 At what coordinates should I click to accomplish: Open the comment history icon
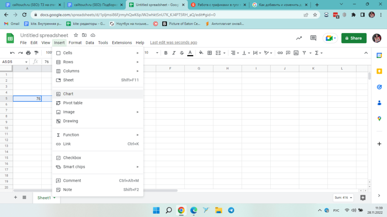[x=313, y=38]
